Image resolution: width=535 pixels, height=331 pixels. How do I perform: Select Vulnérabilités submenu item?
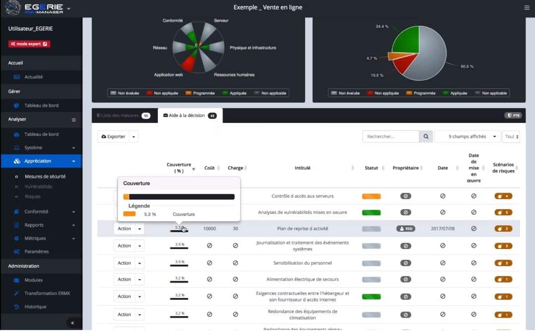click(x=38, y=186)
